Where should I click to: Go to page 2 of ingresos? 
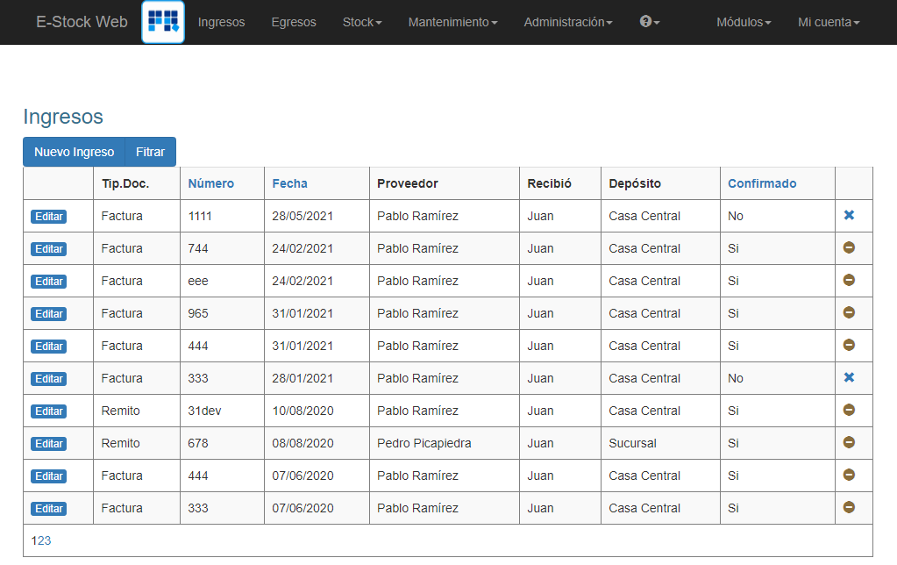coord(41,541)
